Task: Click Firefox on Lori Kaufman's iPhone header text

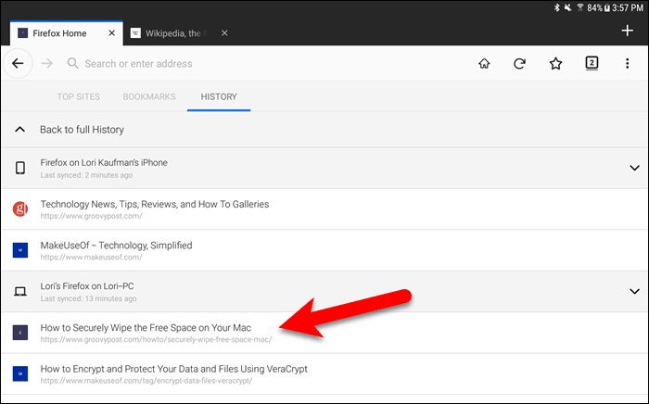Action: click(104, 162)
